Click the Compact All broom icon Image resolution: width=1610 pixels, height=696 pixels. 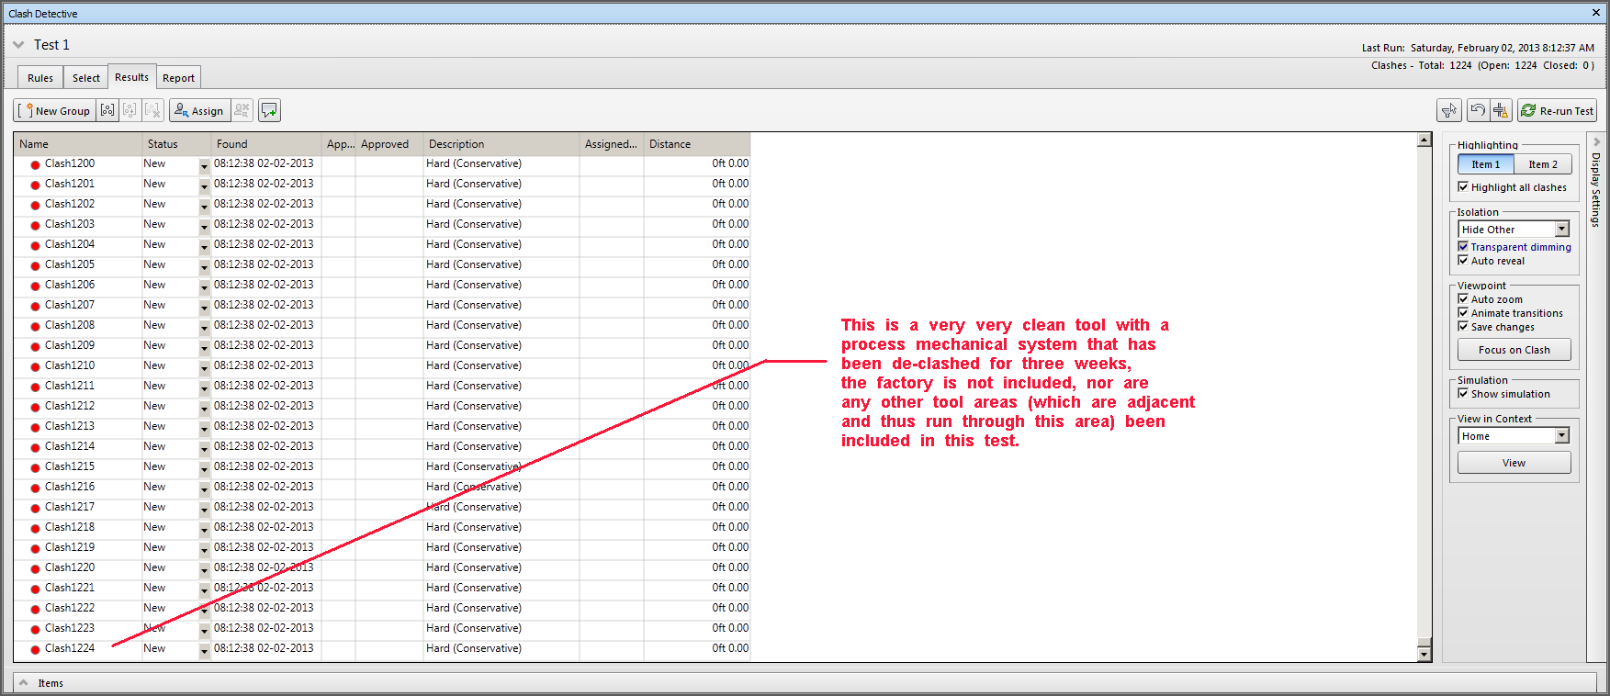coord(1501,110)
